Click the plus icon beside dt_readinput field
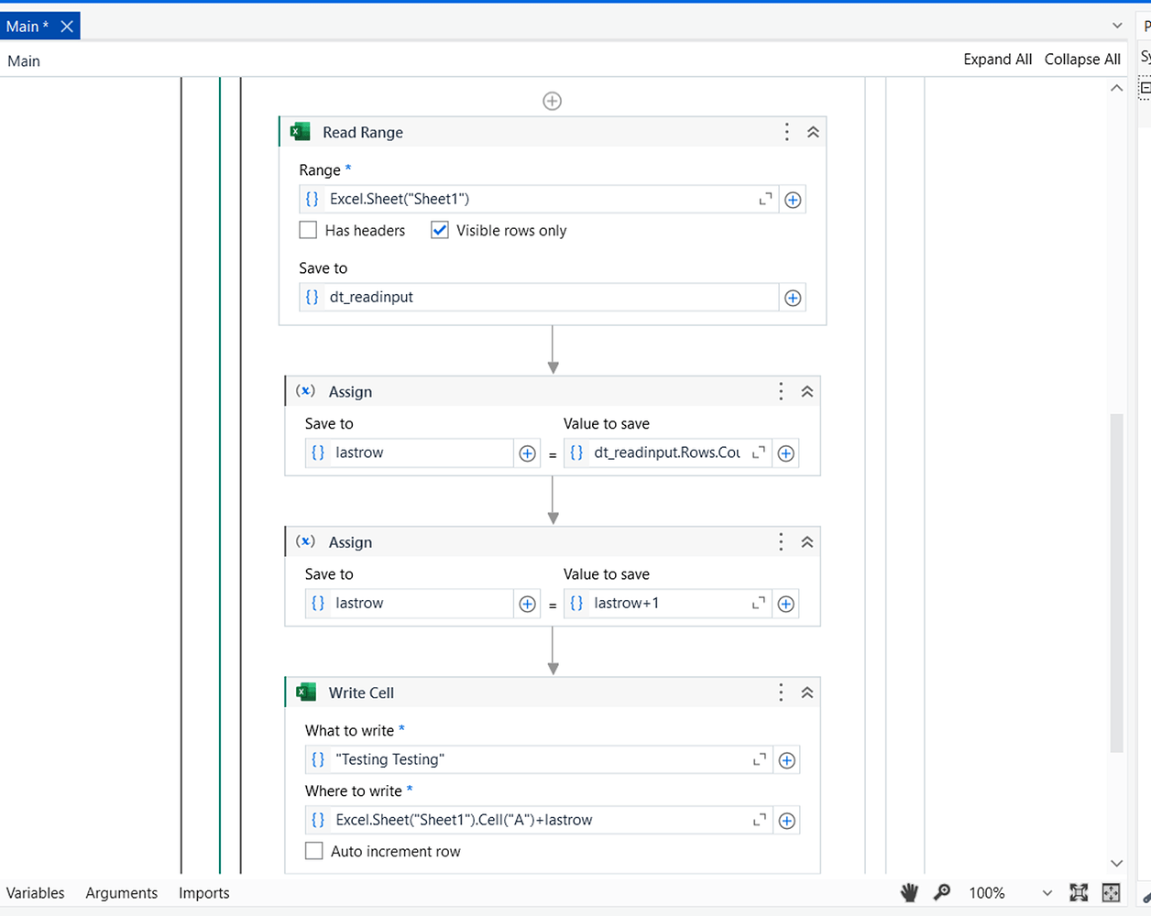1151x916 pixels. (x=792, y=297)
